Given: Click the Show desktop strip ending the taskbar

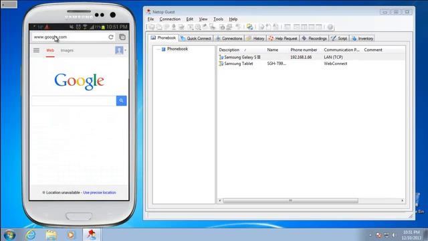Looking at the screenshot, I should click(425, 235).
